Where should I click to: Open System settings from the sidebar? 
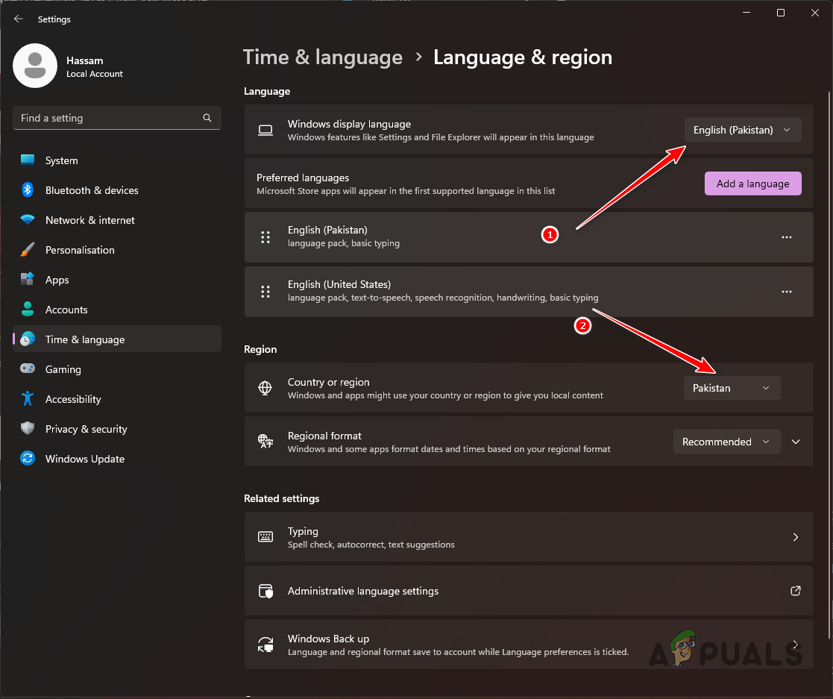(x=61, y=160)
